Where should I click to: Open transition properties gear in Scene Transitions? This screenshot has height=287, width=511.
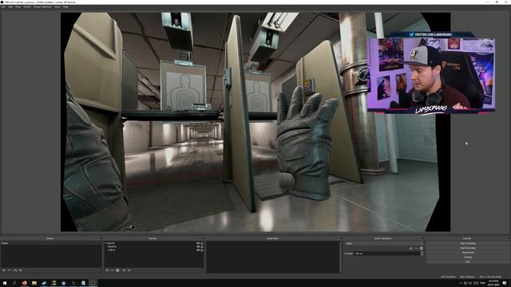coord(421,248)
